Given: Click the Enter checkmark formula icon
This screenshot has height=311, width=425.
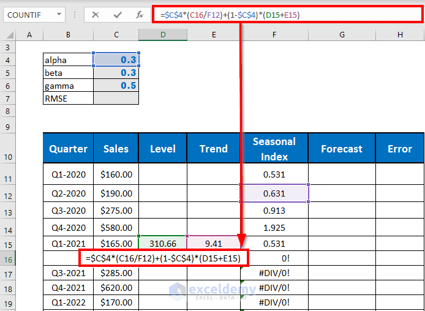Looking at the screenshot, I should click(118, 15).
